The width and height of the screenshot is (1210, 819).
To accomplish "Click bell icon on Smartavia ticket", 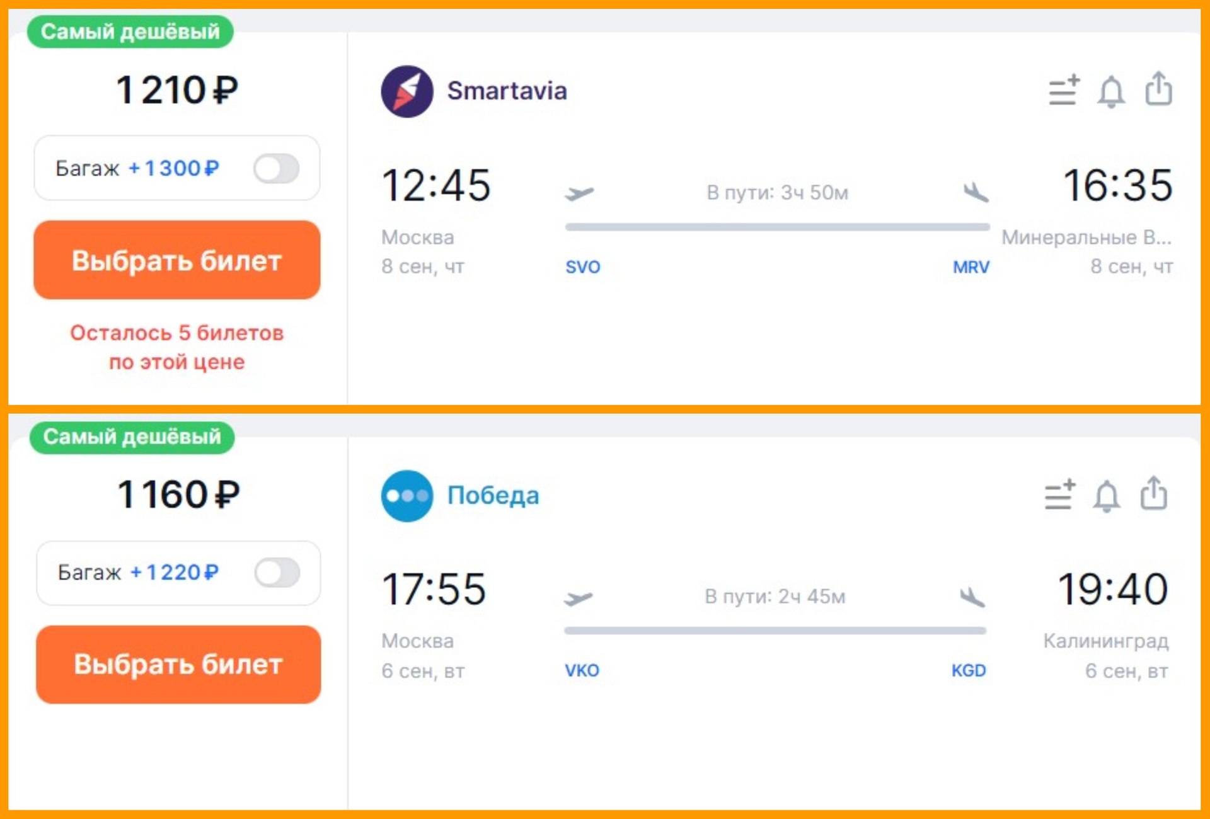I will [x=1111, y=92].
